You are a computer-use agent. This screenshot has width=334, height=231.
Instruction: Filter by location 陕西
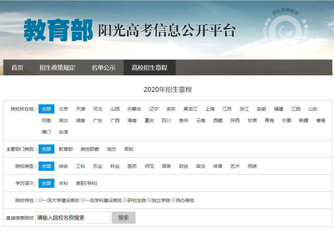pyautogui.click(x=235, y=120)
